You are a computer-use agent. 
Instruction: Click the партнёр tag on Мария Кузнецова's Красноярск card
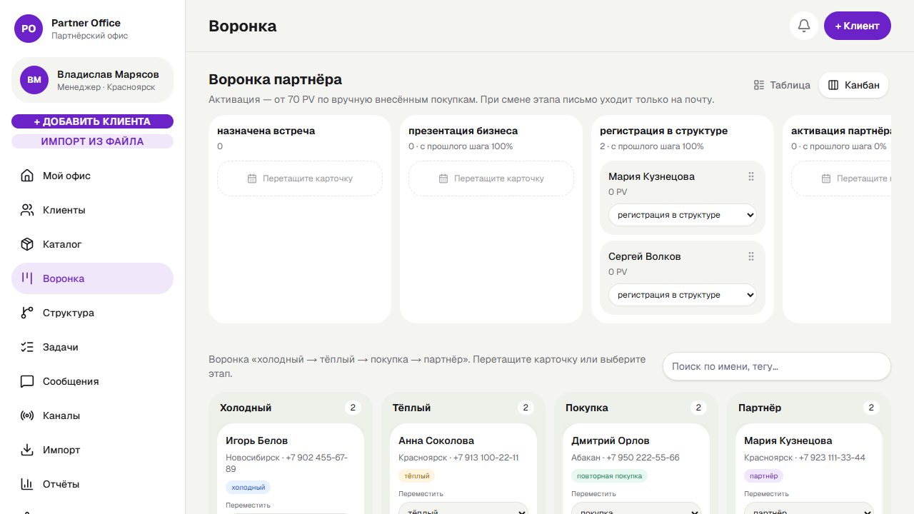[764, 475]
